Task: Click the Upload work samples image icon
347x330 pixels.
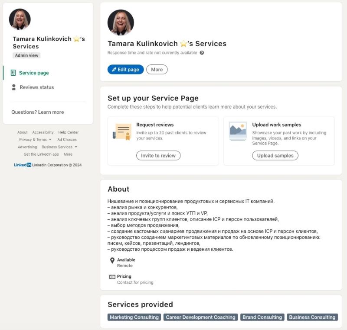Action: click(x=238, y=131)
